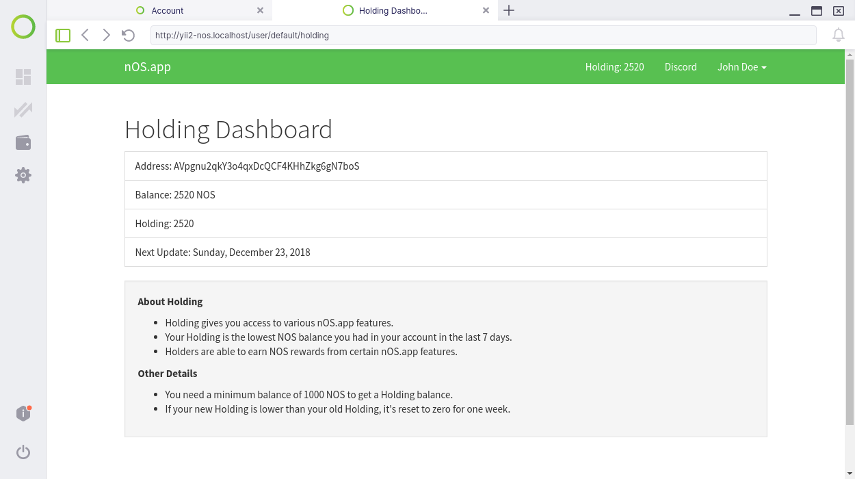Click the power logout icon
855x479 pixels.
click(23, 452)
